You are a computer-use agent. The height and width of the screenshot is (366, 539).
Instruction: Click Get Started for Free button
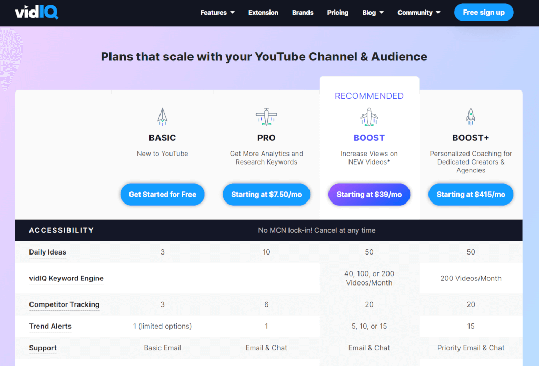click(162, 195)
